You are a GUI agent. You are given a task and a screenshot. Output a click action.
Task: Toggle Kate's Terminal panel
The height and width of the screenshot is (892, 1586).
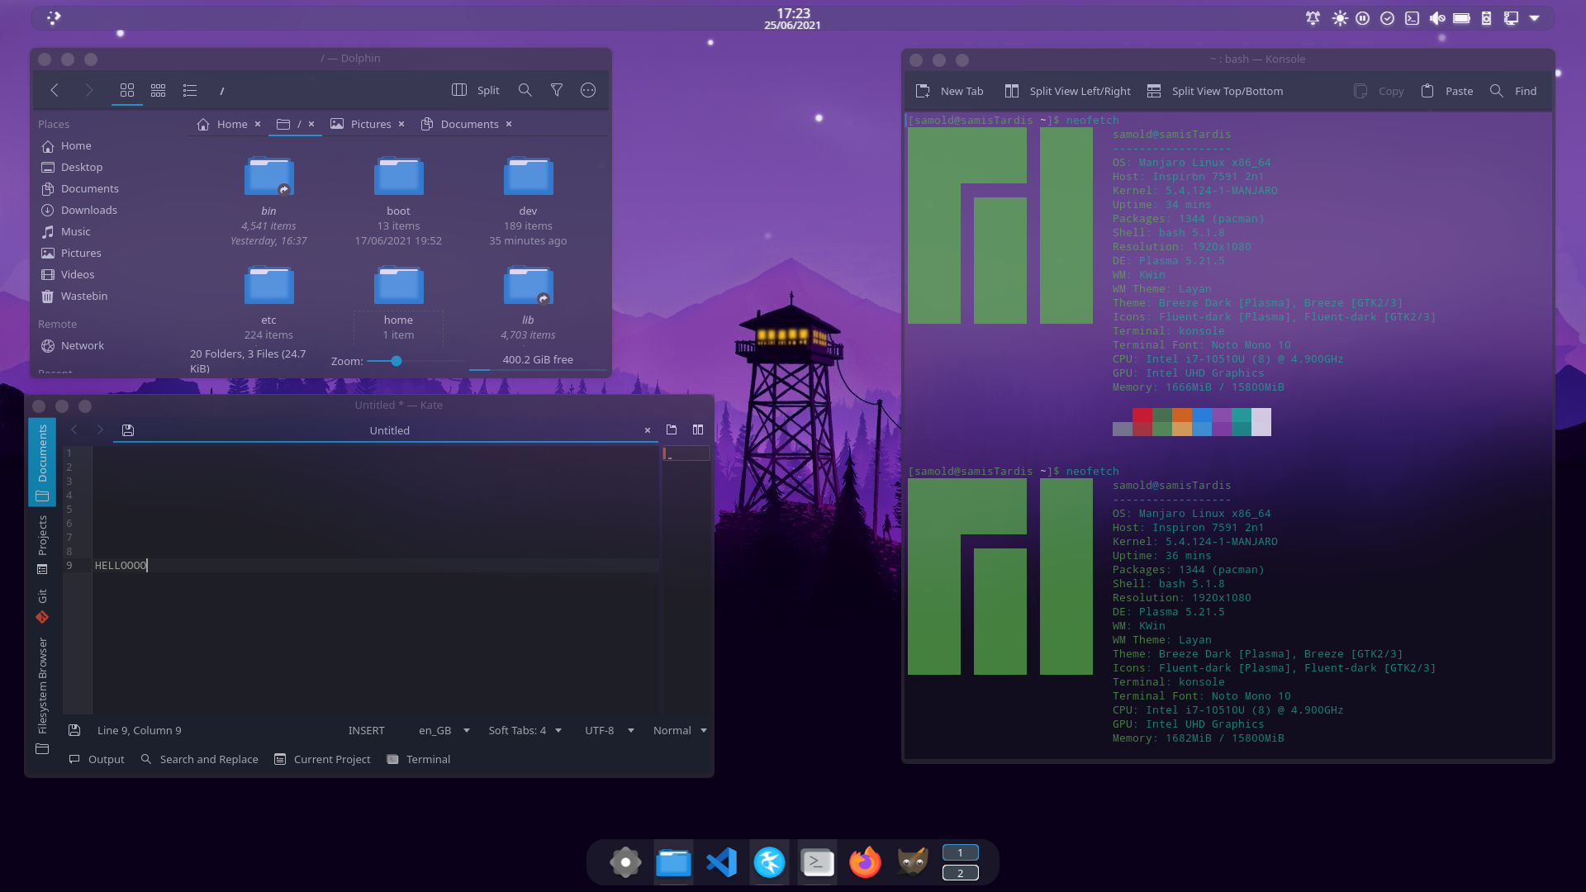point(418,759)
